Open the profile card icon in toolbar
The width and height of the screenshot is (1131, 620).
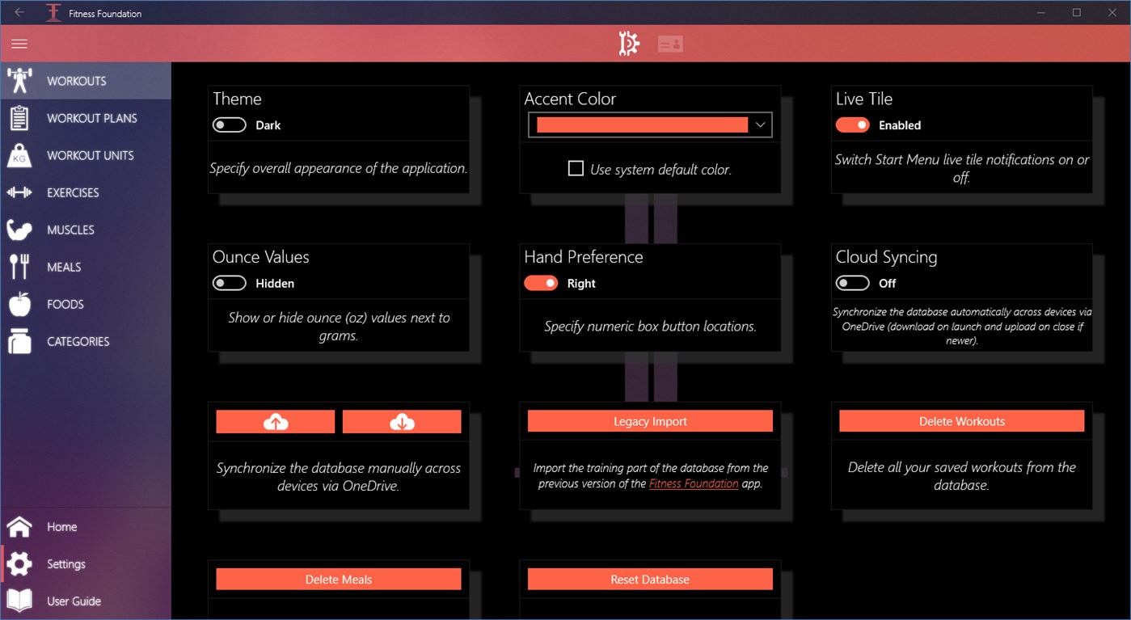tap(672, 43)
